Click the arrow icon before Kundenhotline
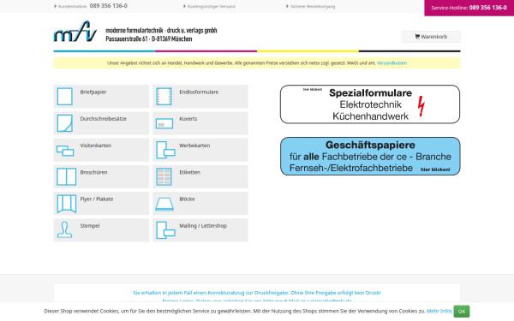 (x=56, y=6)
